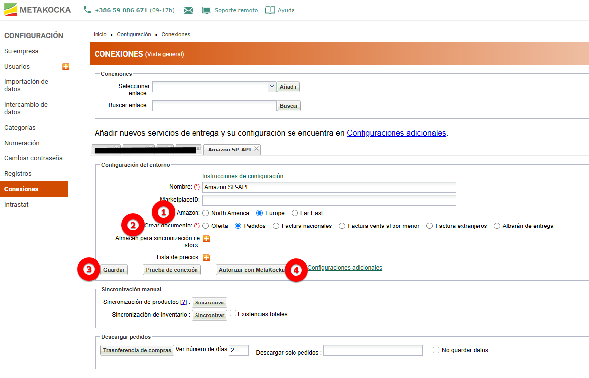589x378 pixels.
Task: Focus the Nombre input field
Action: [329, 187]
